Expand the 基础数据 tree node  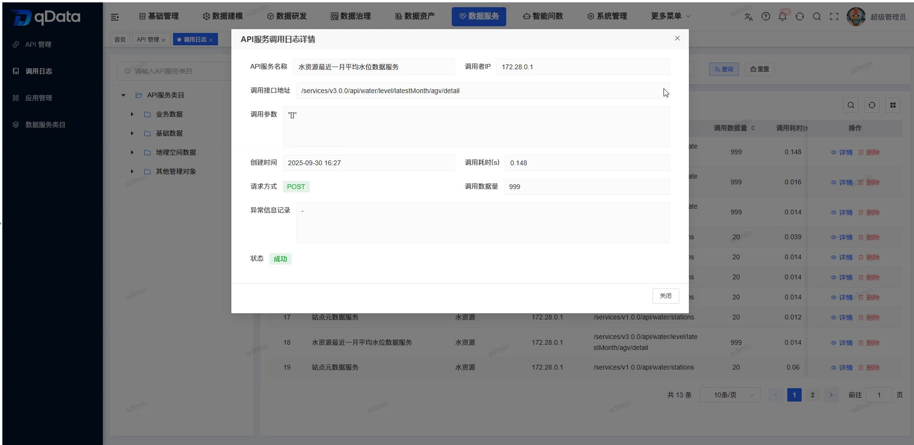[x=132, y=134]
